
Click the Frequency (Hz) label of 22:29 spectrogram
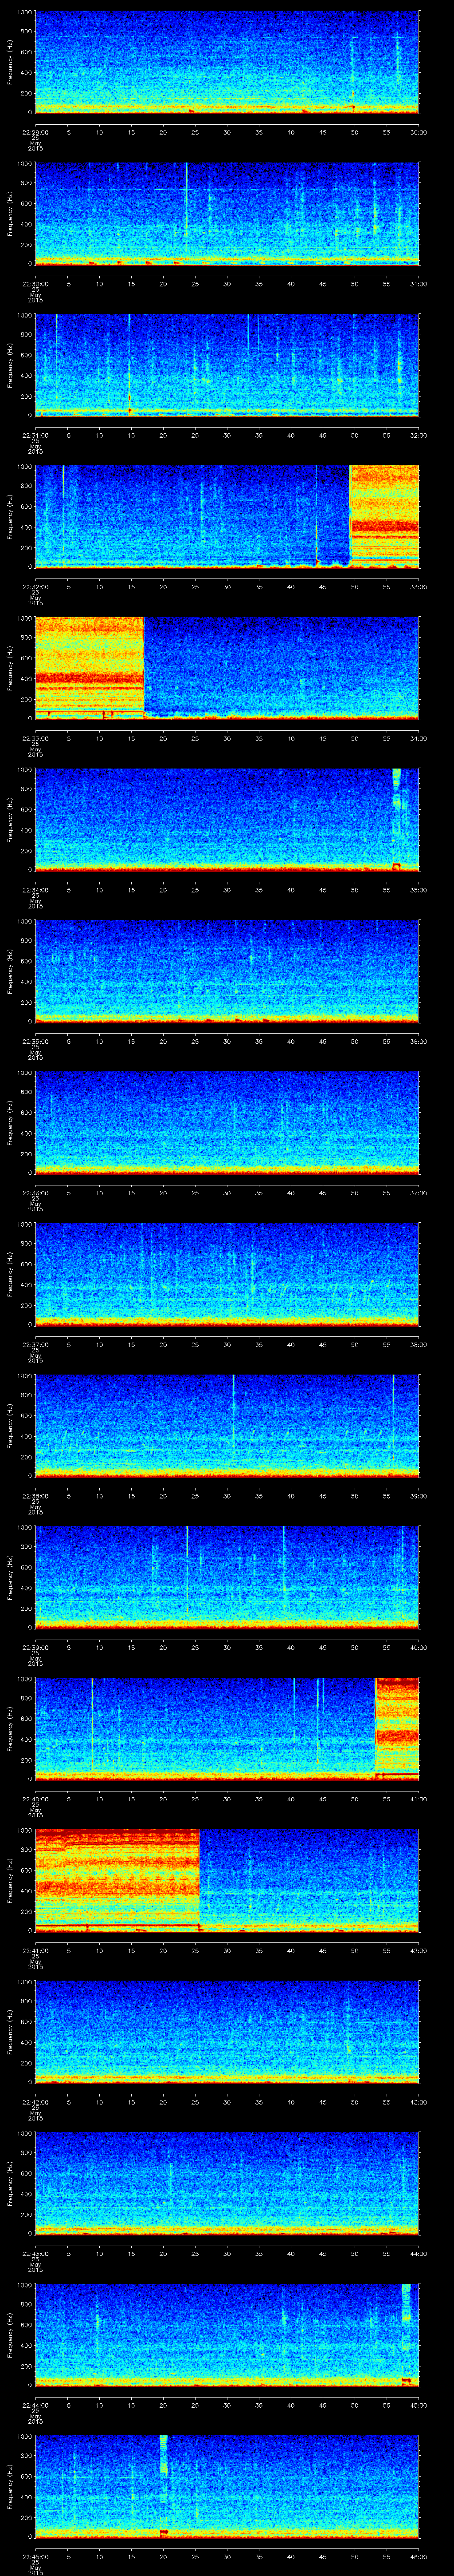tap(10, 63)
